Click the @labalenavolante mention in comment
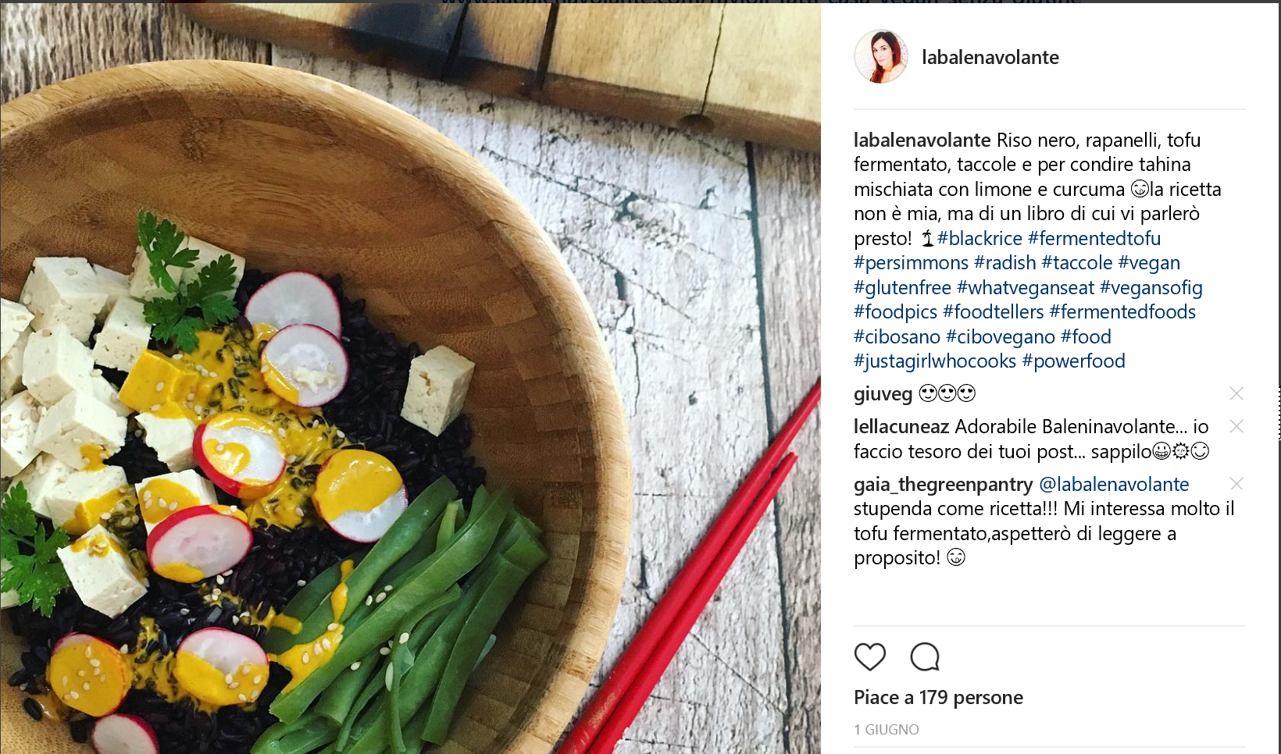This screenshot has width=1281, height=754. (x=1114, y=485)
